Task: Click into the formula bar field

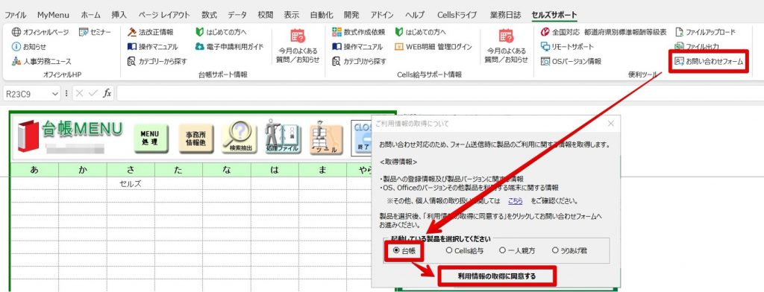Action: pos(439,93)
